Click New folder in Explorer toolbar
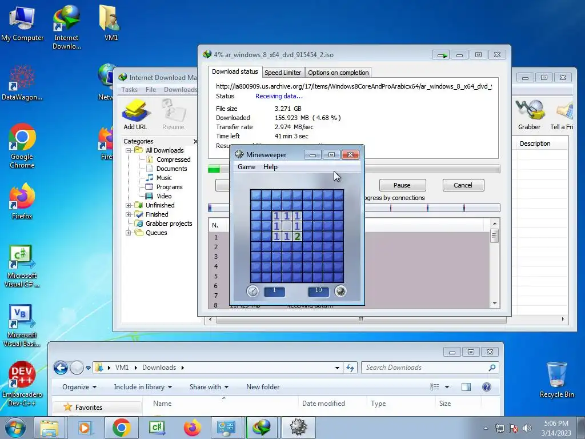This screenshot has height=439, width=585. (x=263, y=387)
